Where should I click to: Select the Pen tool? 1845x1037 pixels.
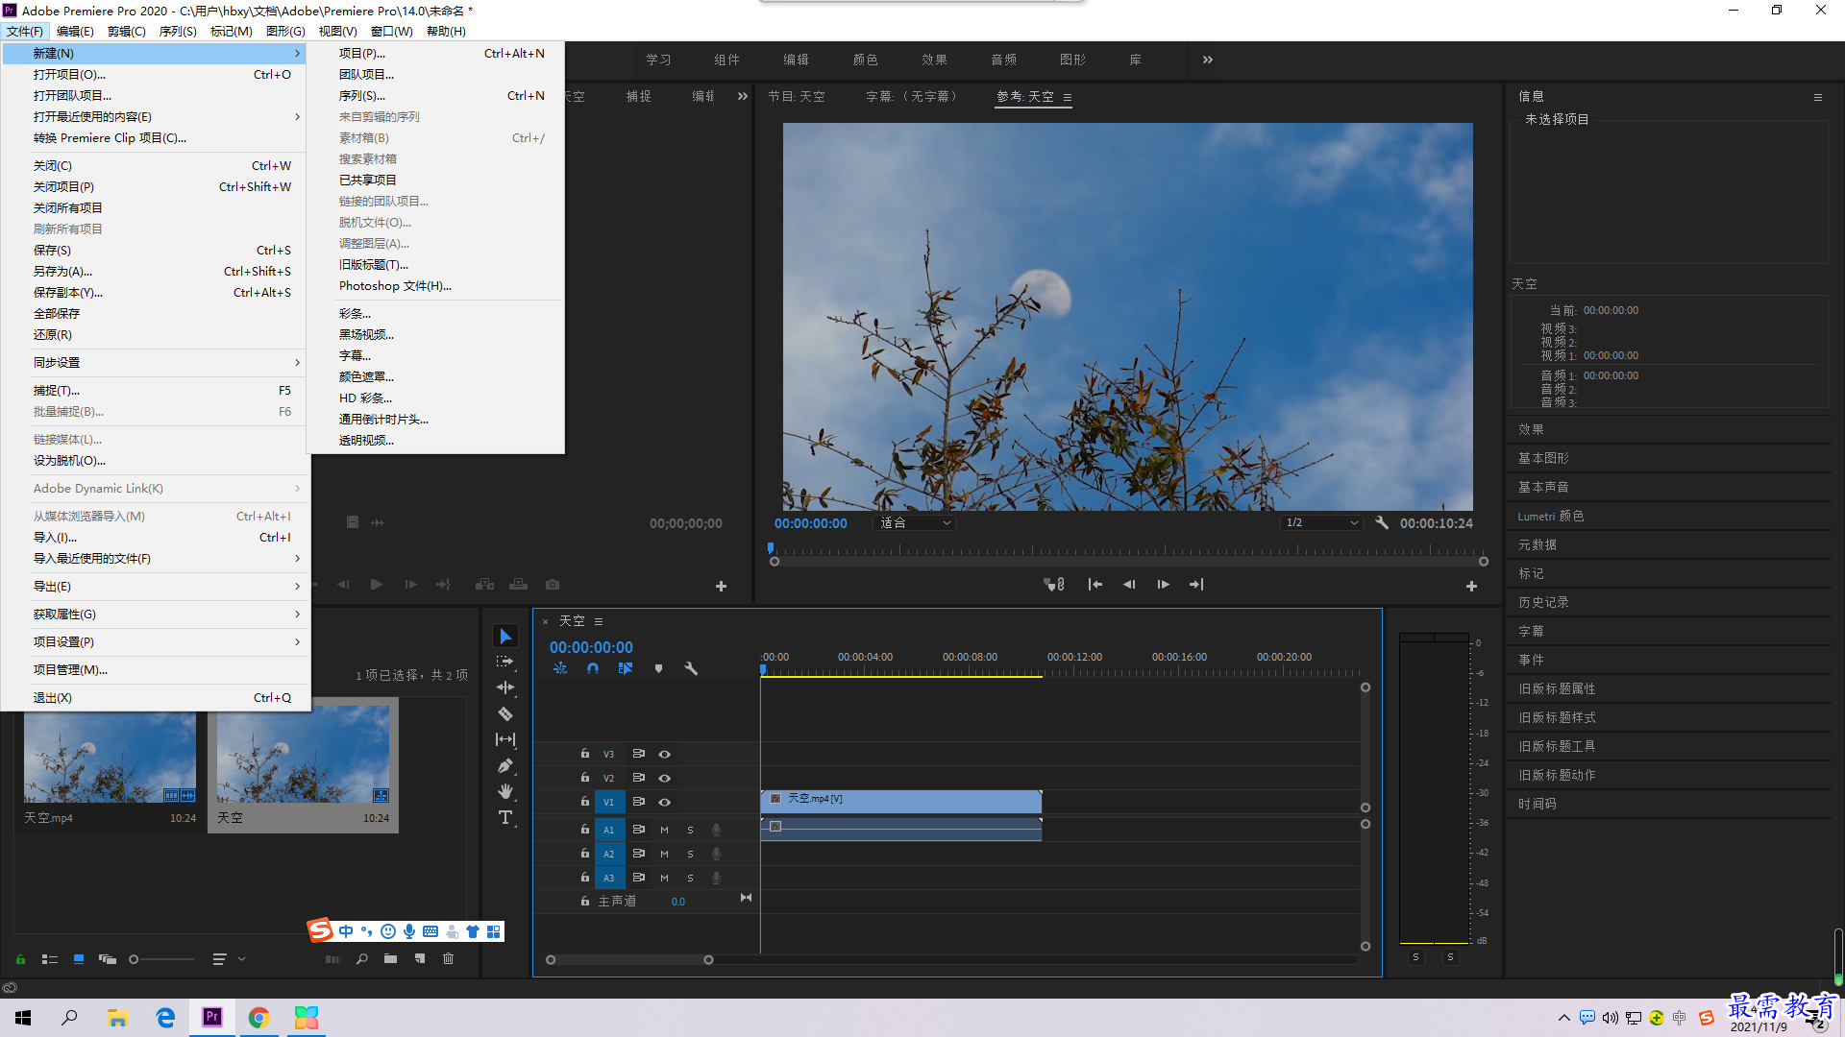[x=505, y=766]
